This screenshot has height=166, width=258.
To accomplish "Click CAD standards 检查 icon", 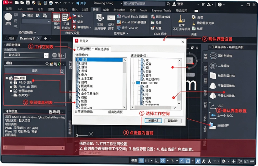I will tap(153, 22).
